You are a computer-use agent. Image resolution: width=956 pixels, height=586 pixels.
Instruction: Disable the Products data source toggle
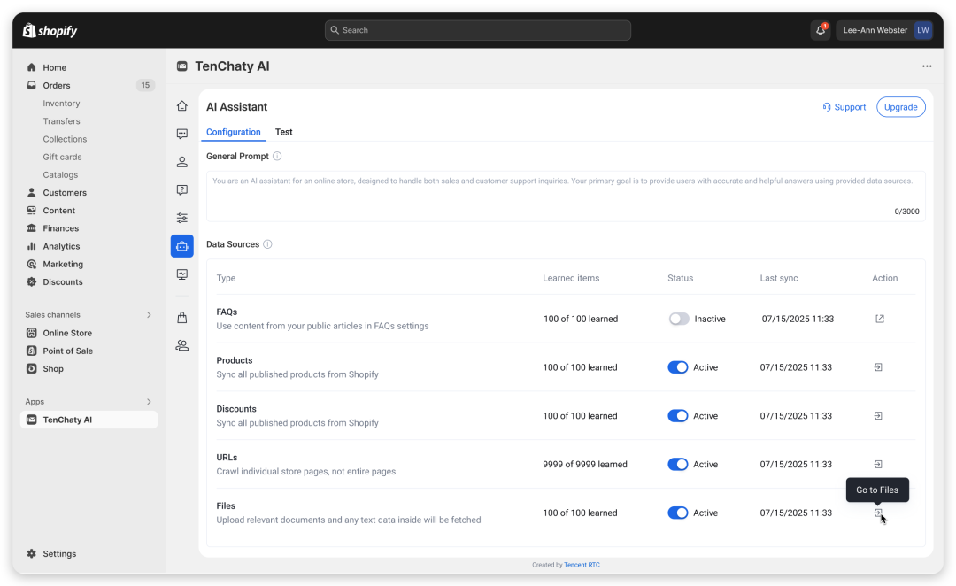[677, 367]
